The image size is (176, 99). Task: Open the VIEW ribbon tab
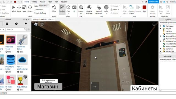pyautogui.click(x=56, y=2)
